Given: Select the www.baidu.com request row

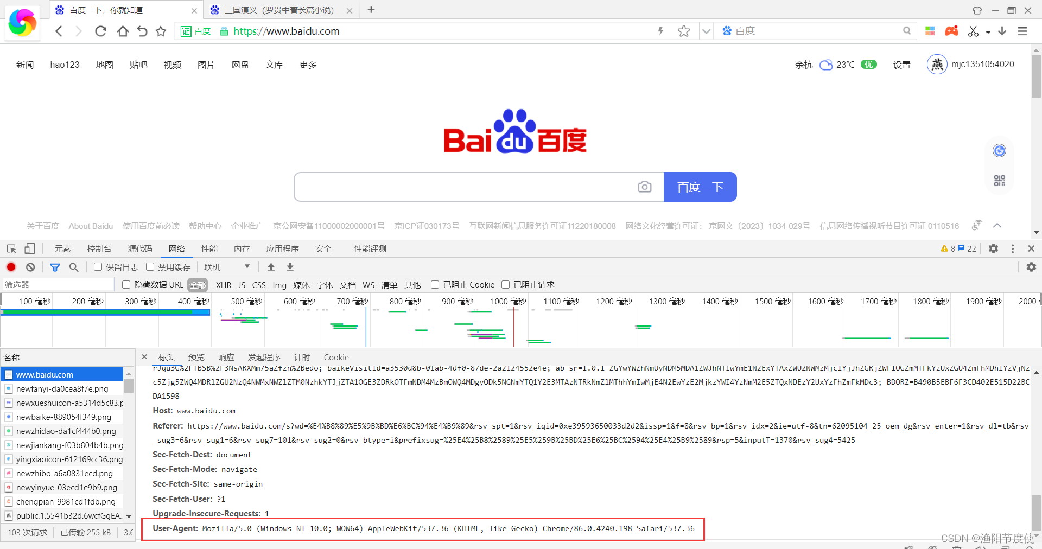Looking at the screenshot, I should coord(62,374).
